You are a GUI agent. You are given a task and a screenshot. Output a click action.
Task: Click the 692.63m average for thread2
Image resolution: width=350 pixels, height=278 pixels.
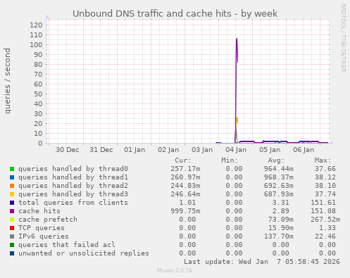[x=279, y=186]
